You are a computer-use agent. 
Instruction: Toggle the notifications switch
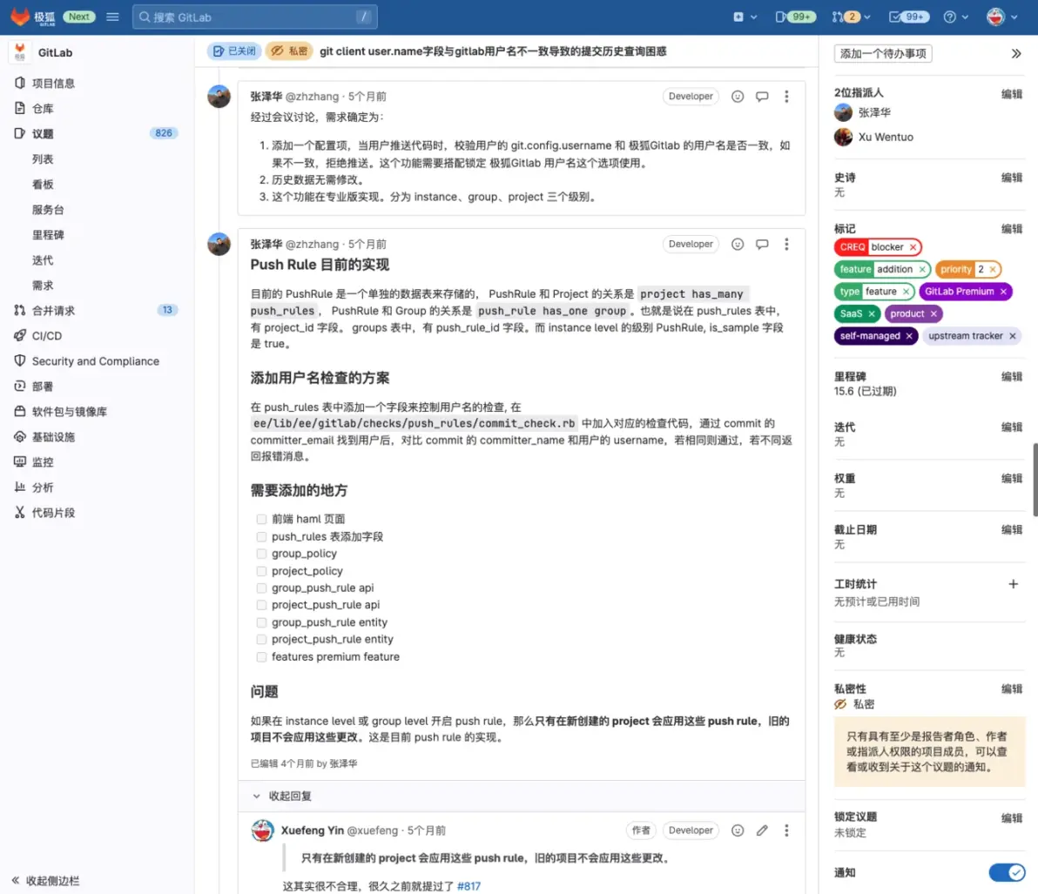(1007, 873)
